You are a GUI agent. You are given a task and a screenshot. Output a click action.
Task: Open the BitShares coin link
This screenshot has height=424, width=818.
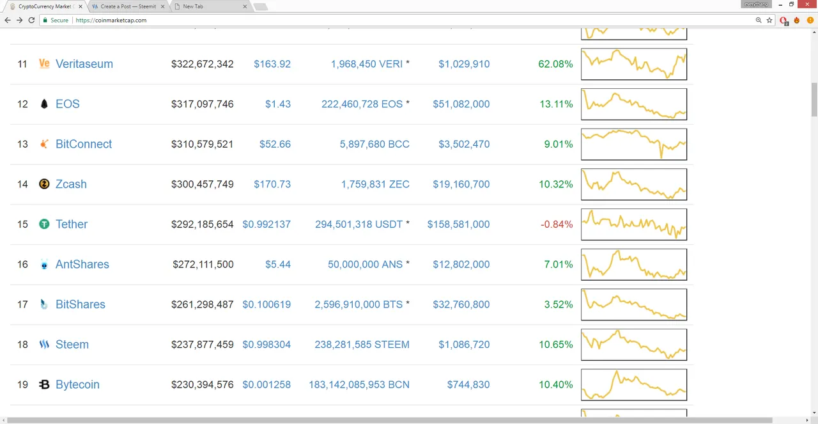81,304
